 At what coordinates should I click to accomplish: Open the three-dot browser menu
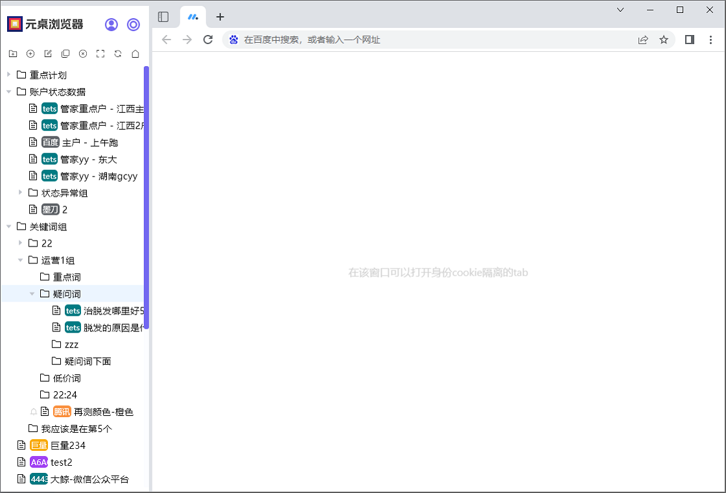(710, 40)
